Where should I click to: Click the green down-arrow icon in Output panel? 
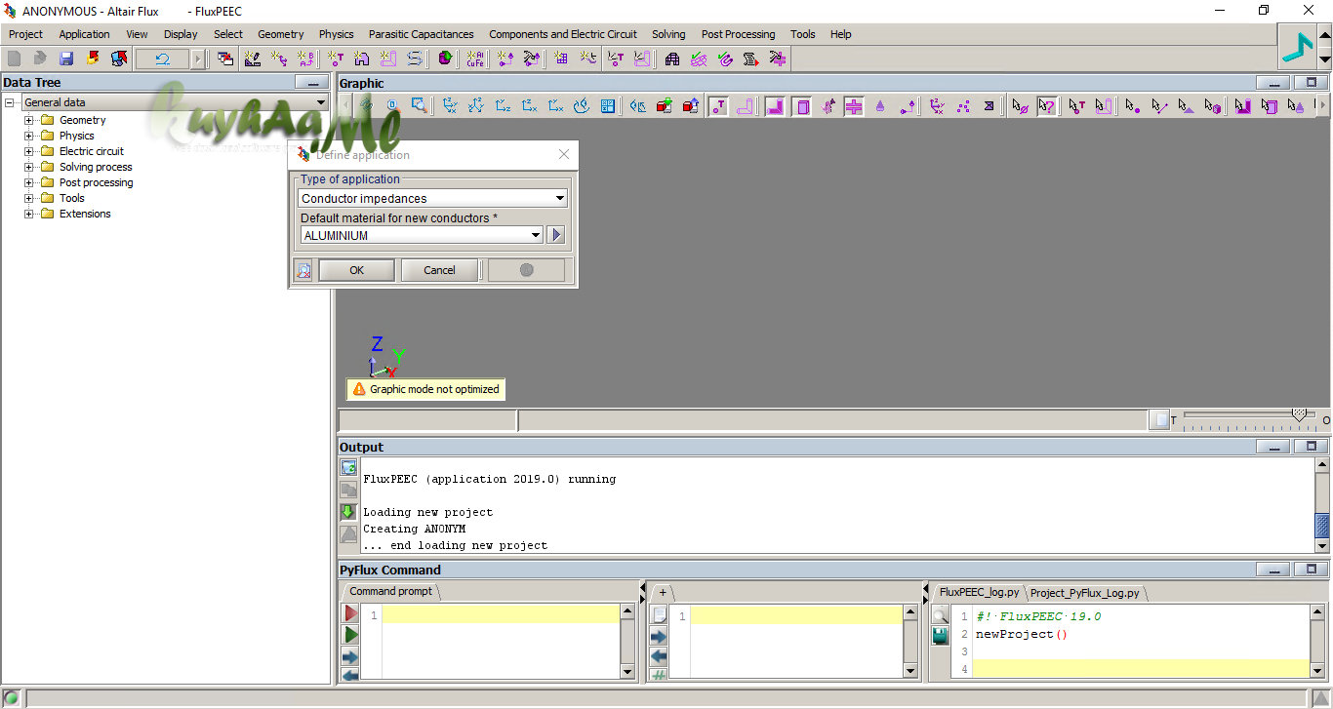coord(348,512)
